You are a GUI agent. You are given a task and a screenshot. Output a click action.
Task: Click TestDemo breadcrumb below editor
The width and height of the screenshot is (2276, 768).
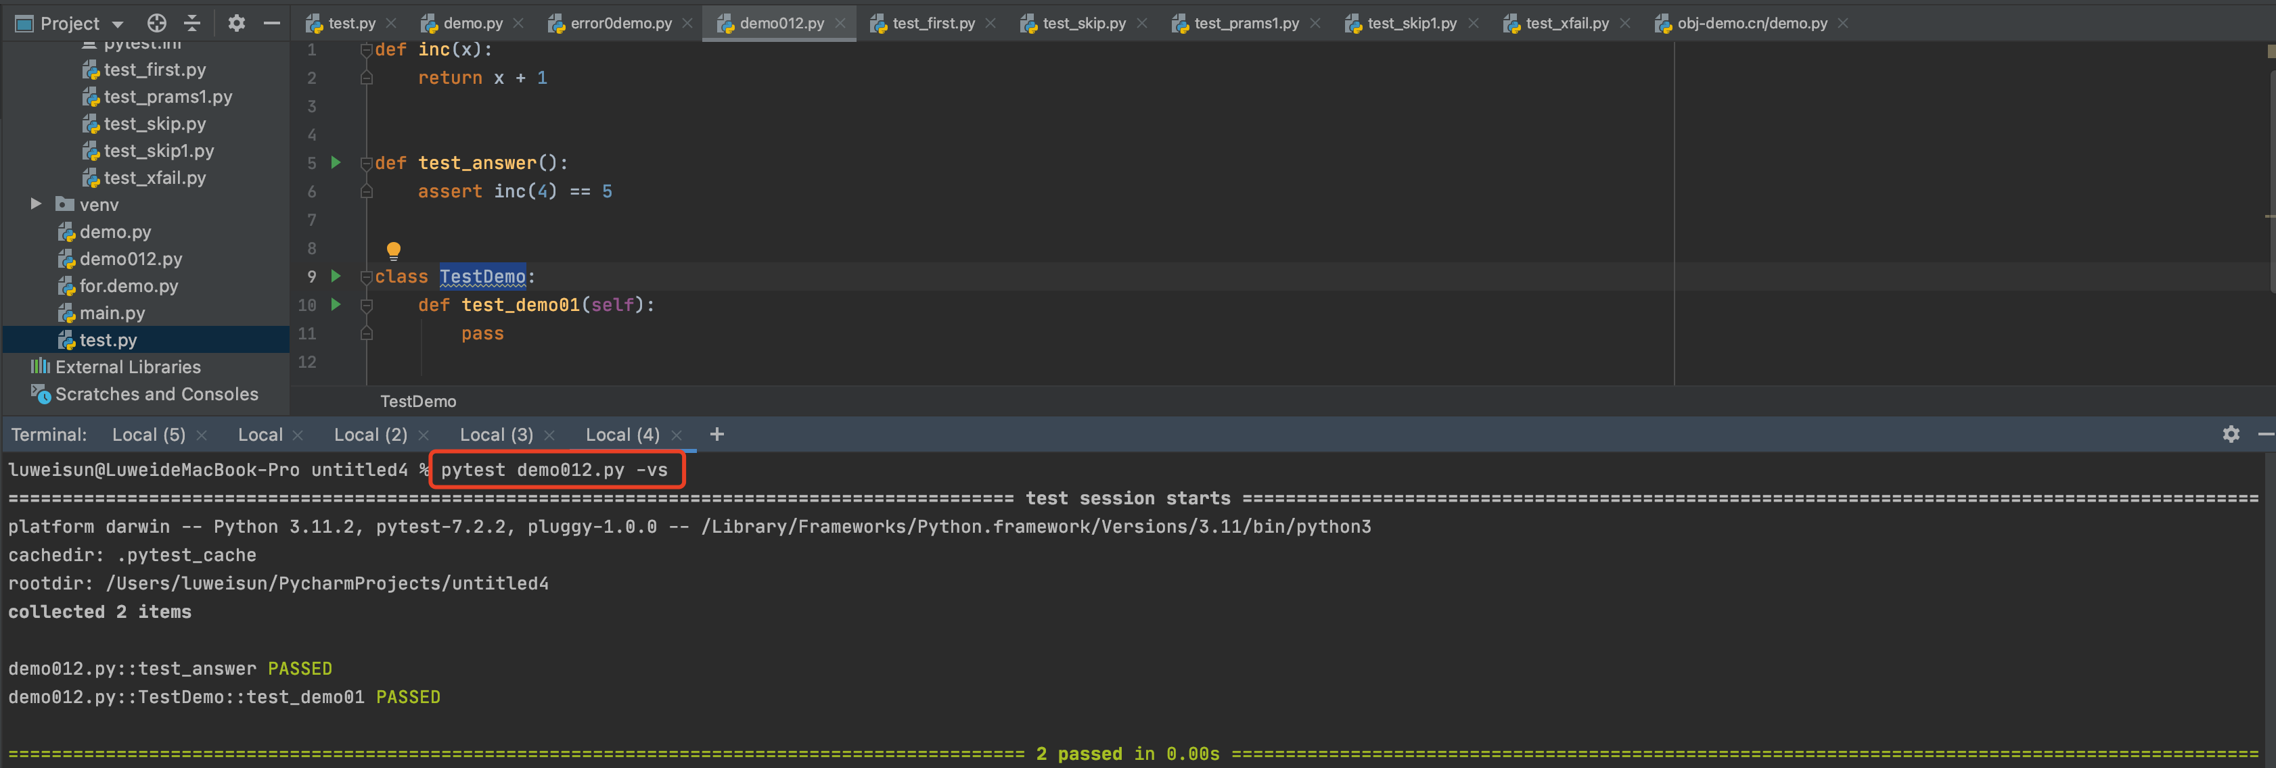(418, 401)
